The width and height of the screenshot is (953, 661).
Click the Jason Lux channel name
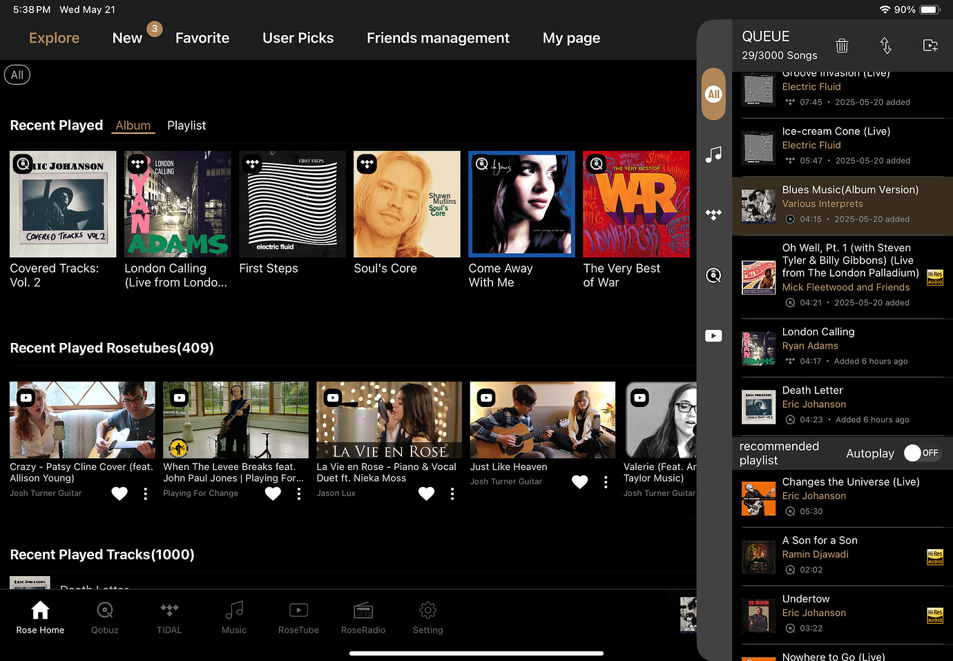[336, 493]
